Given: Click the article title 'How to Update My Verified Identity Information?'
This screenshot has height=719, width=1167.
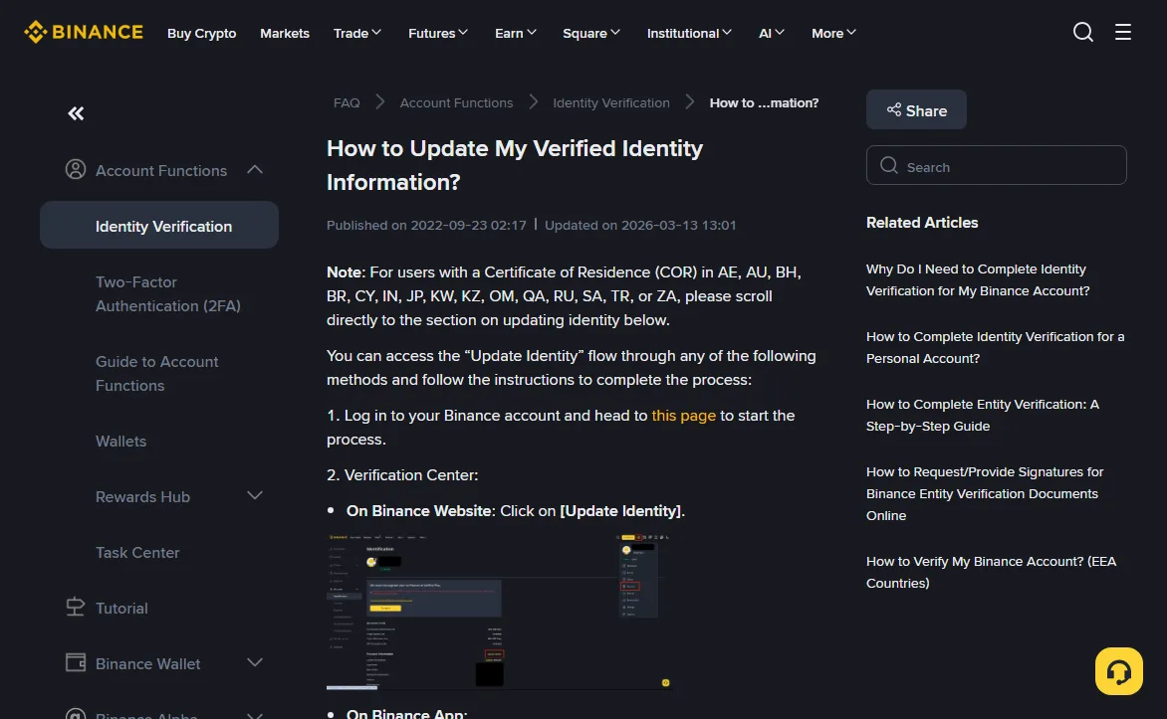Looking at the screenshot, I should point(514,165).
